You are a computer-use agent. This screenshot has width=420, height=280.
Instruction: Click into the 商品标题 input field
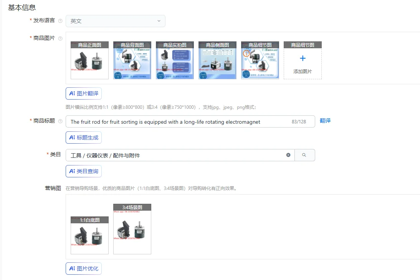190,121
